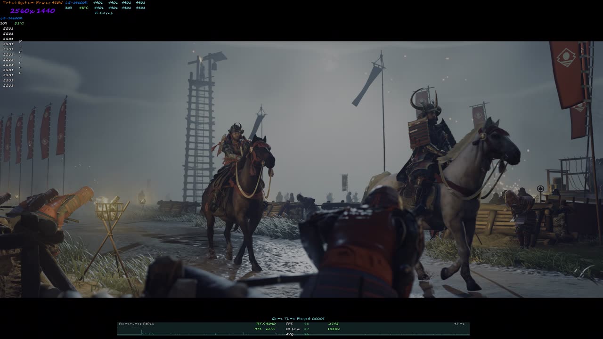Click the 2745 value in bottom overlay

pyautogui.click(x=334, y=324)
